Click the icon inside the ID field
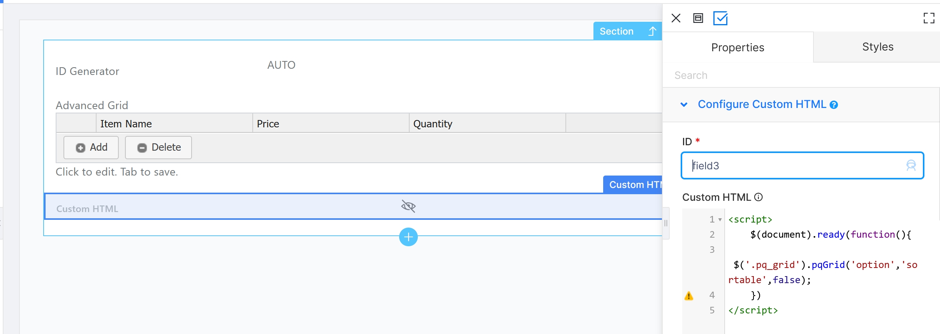This screenshot has height=334, width=940. [x=911, y=165]
